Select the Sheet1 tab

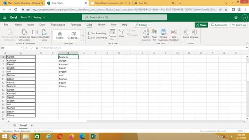(x=23, y=125)
